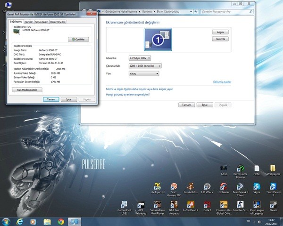Viewport: 283px width, 226px height.
Task: Open the TeamViewer 8 desktop icon
Action: 273,186
